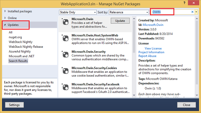Clear the search box with the X icon
The height and width of the screenshot is (113, 201).
tap(192, 12)
